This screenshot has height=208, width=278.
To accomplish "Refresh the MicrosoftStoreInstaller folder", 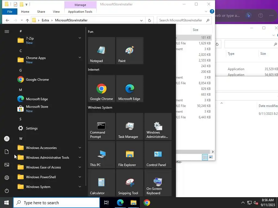I will (x=150, y=20).
